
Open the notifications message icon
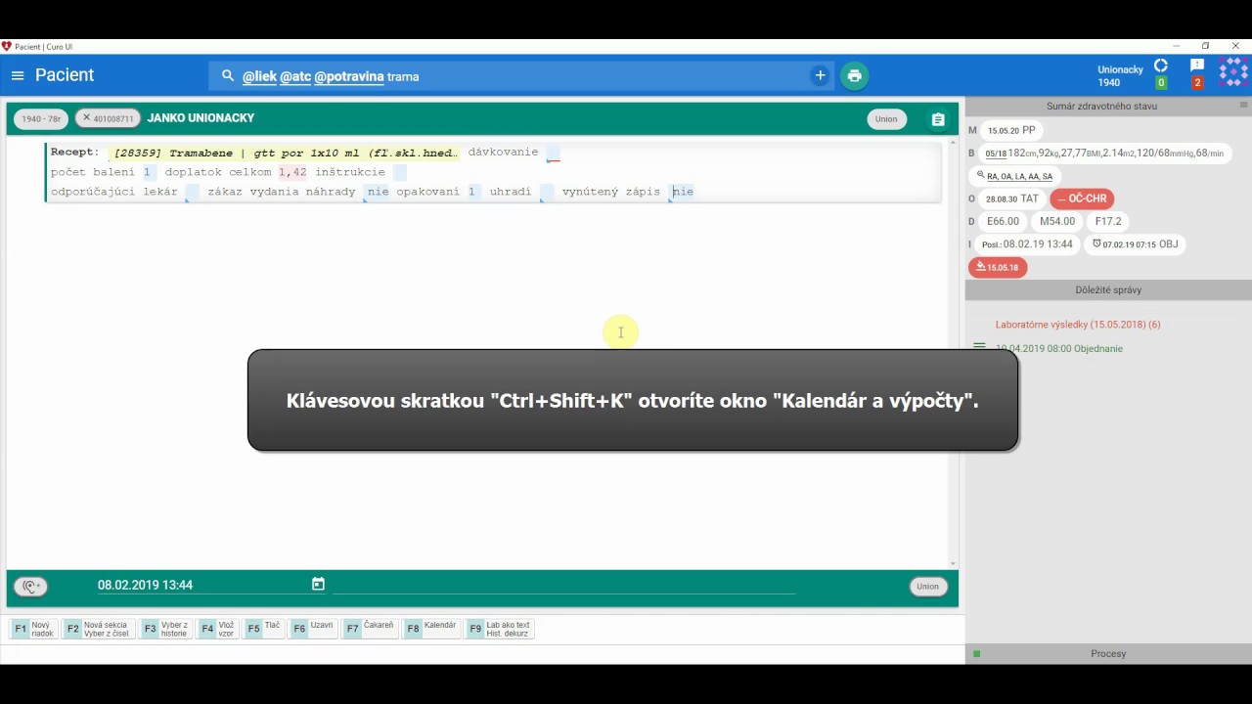(x=1196, y=66)
